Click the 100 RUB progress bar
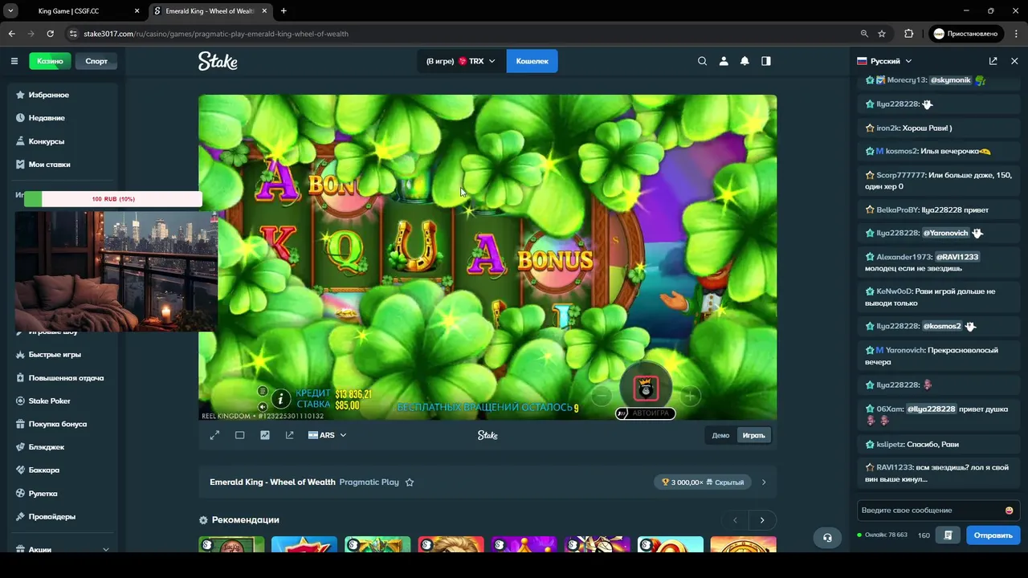The height and width of the screenshot is (578, 1028). (x=113, y=199)
